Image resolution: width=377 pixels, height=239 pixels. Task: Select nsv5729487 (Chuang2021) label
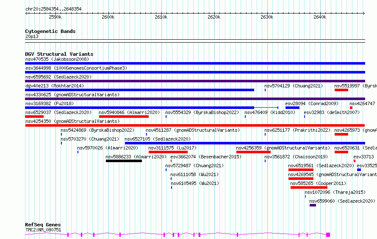point(194,166)
